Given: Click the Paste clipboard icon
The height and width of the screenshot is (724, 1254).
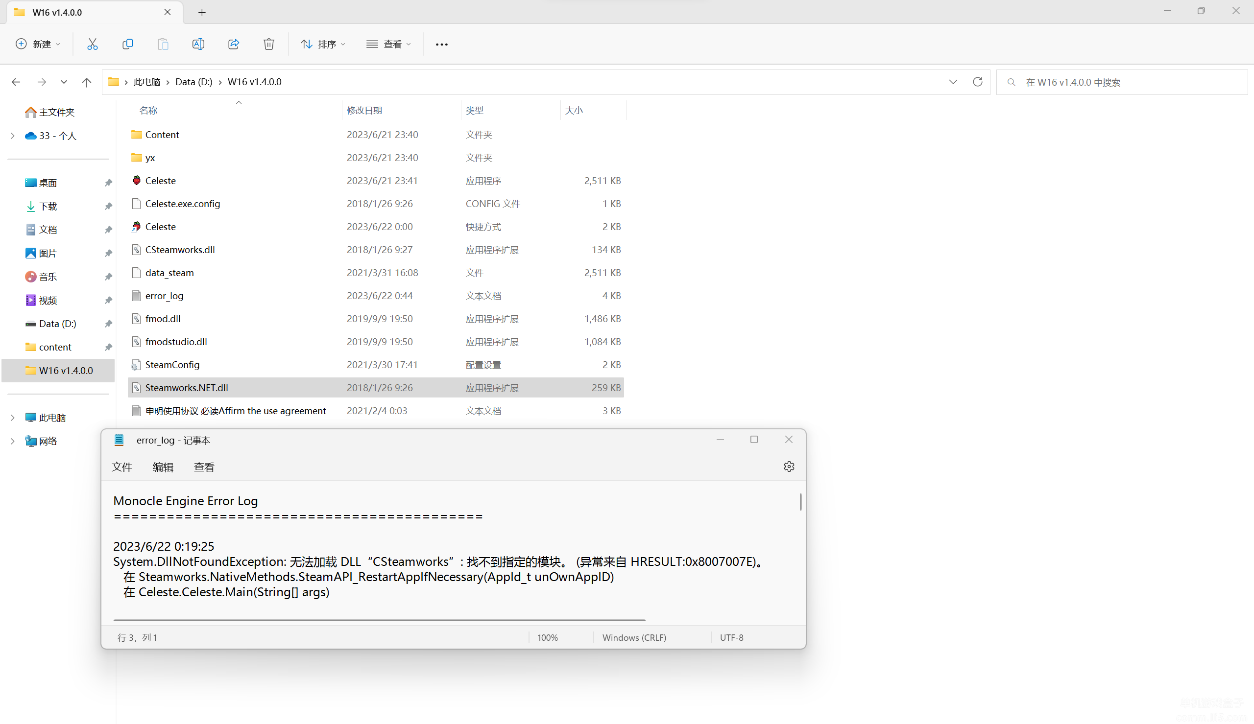Looking at the screenshot, I should coord(163,44).
